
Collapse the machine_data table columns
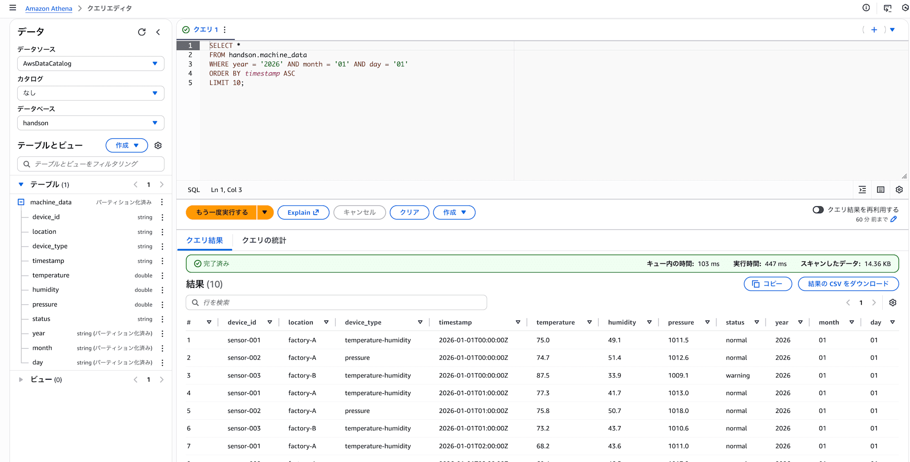(21, 202)
